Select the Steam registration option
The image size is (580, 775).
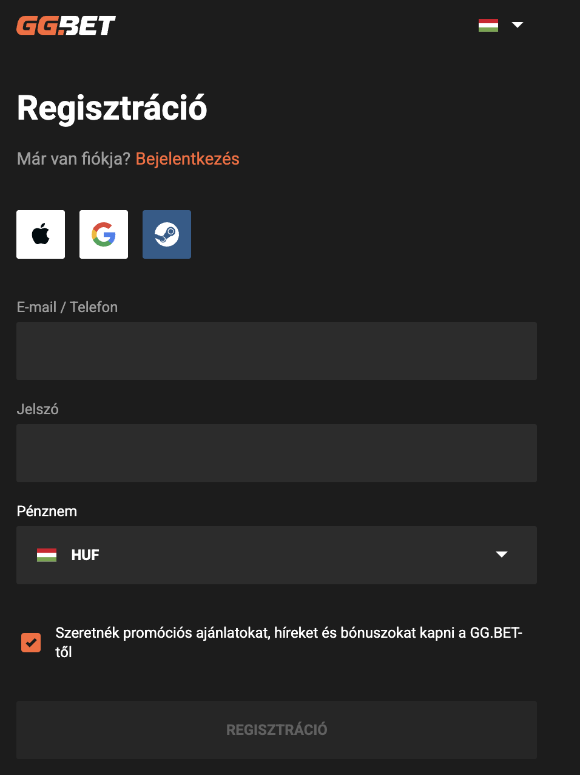166,234
